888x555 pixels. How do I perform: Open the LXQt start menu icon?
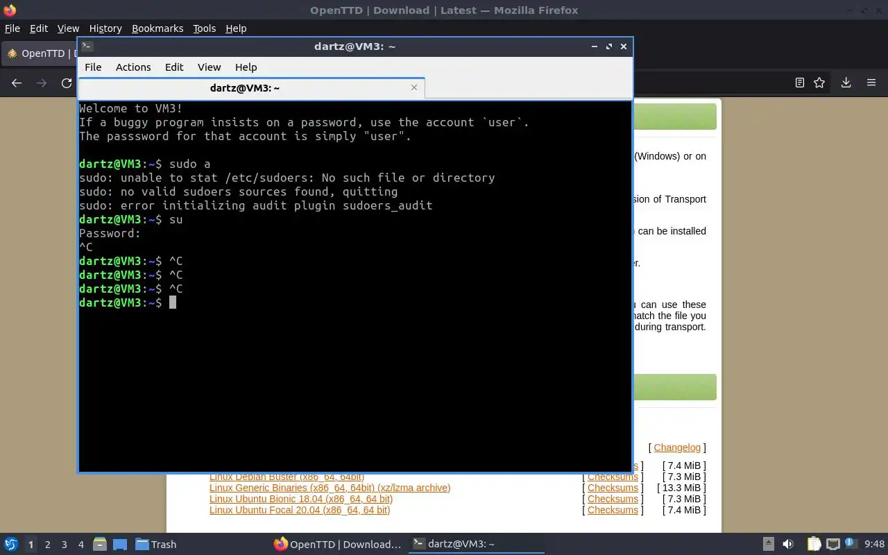click(x=10, y=544)
